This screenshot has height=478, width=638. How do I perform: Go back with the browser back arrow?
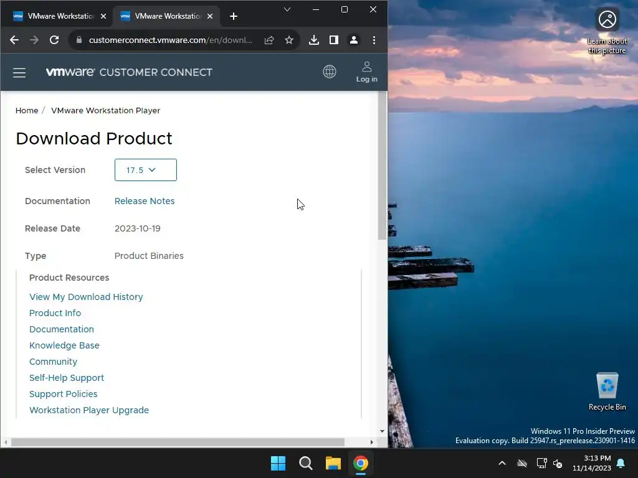point(14,40)
